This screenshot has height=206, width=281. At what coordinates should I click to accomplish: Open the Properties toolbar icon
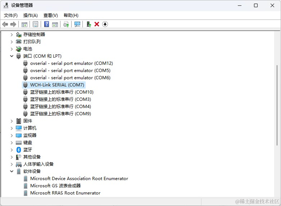pyautogui.click(x=35, y=24)
